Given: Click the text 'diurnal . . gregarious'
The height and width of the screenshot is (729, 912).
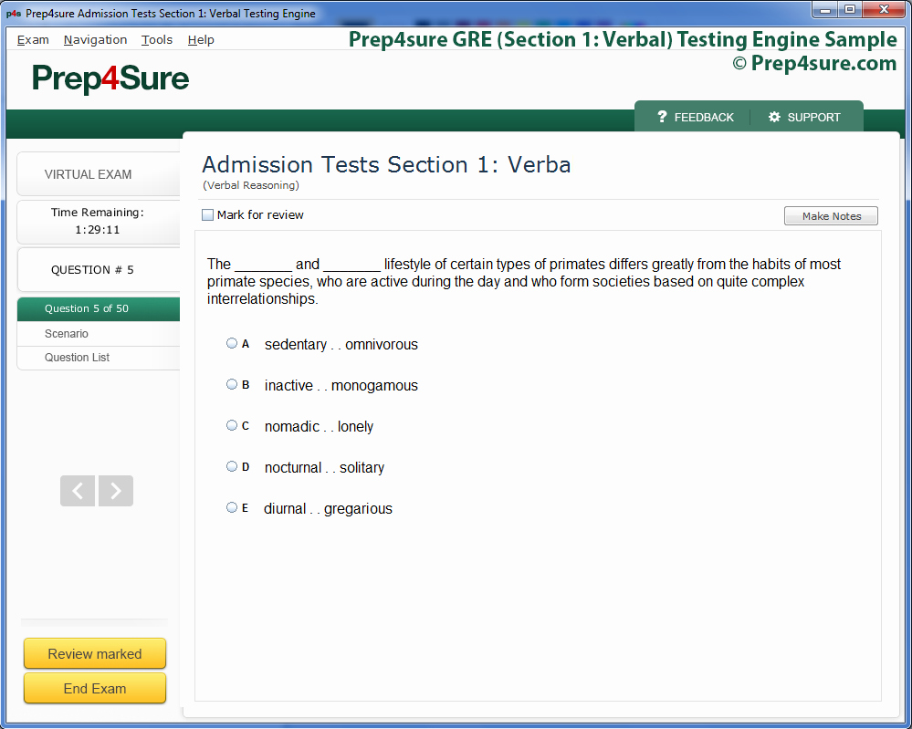Looking at the screenshot, I should tap(328, 509).
